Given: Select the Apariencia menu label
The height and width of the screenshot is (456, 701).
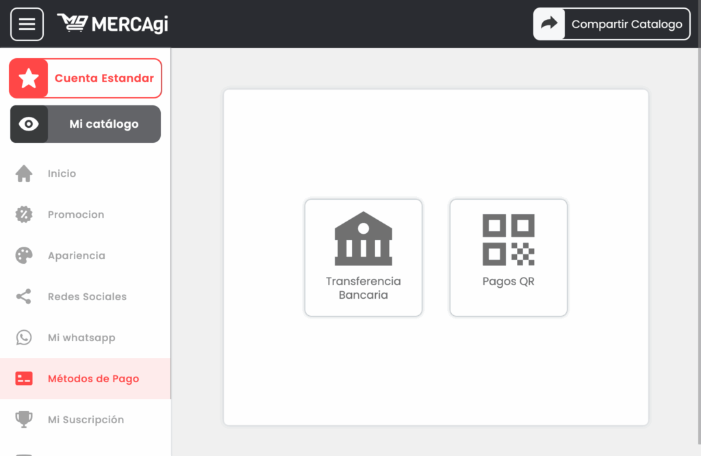Looking at the screenshot, I should (x=77, y=256).
